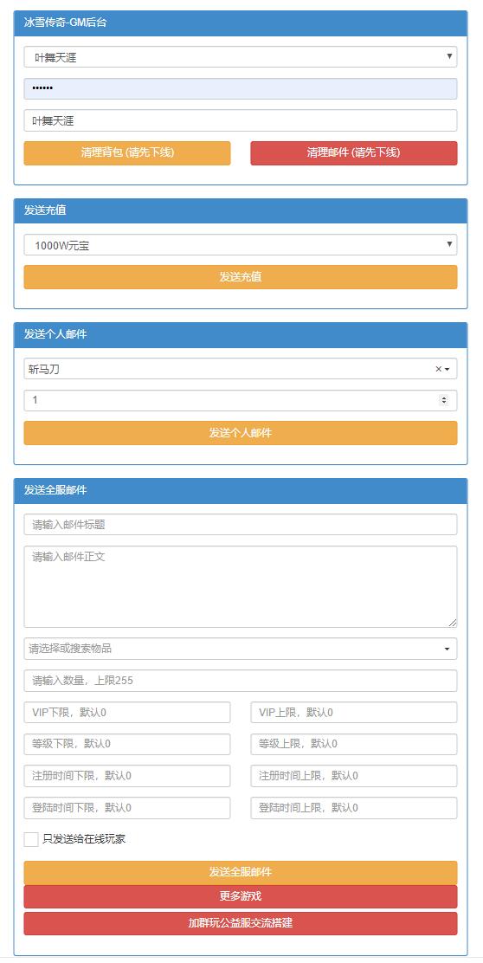Open the 叶舞天涯 server dropdown
Screen dimensions: 483x963
[241, 57]
